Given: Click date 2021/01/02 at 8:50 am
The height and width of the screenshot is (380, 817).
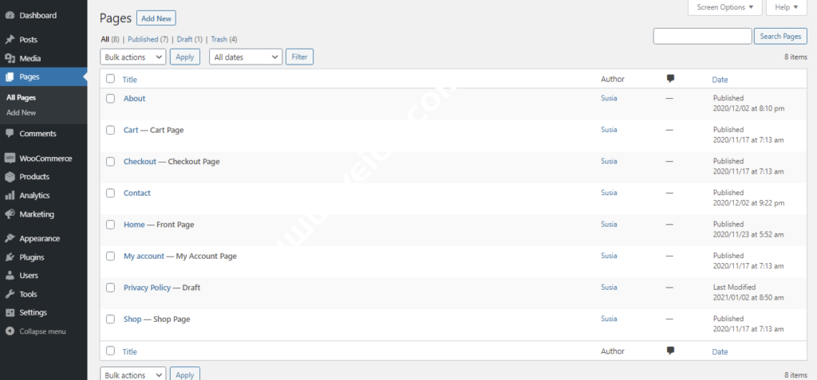Looking at the screenshot, I should 748,298.
